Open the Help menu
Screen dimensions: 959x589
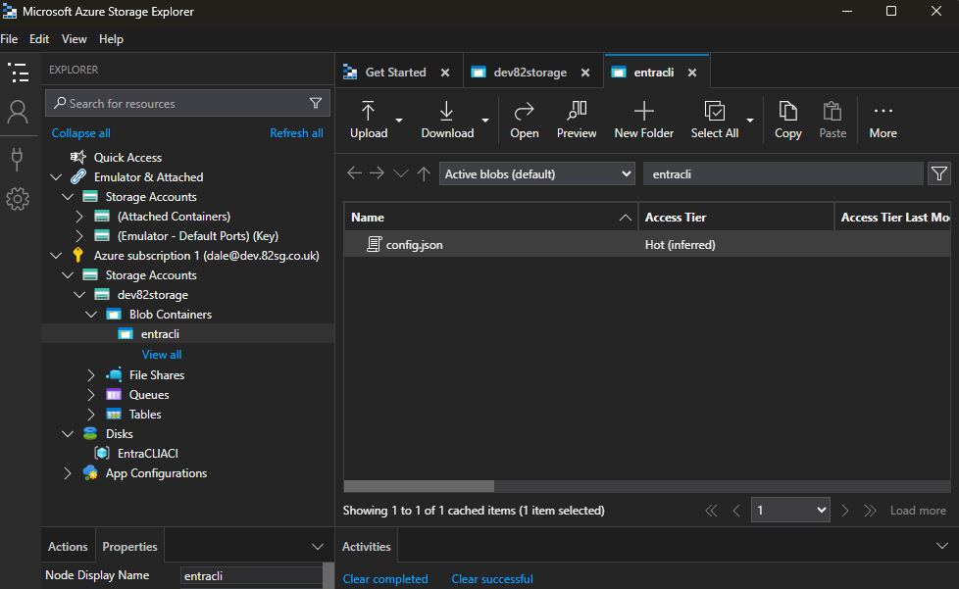(111, 39)
